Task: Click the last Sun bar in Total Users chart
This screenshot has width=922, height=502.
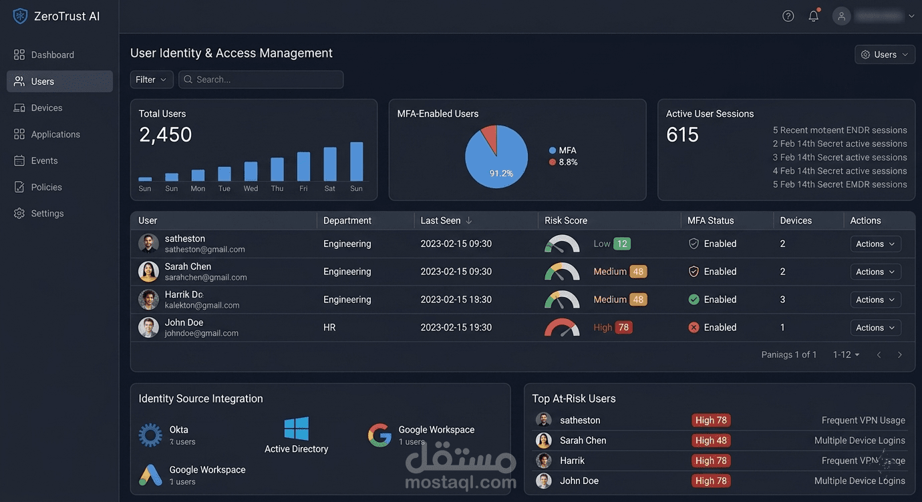Action: (357, 162)
